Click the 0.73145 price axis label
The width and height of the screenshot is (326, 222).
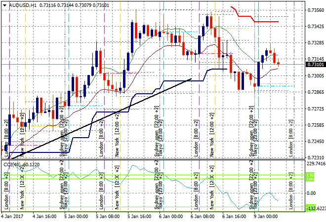click(x=316, y=59)
